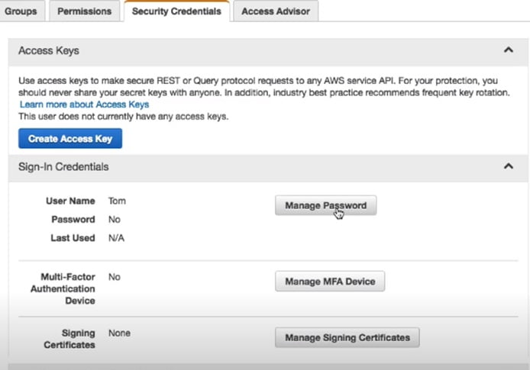Click the Create Access Key button

tap(70, 138)
